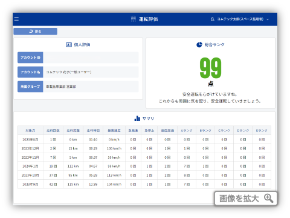Click the 8回 Aランク cell

[187, 175]
